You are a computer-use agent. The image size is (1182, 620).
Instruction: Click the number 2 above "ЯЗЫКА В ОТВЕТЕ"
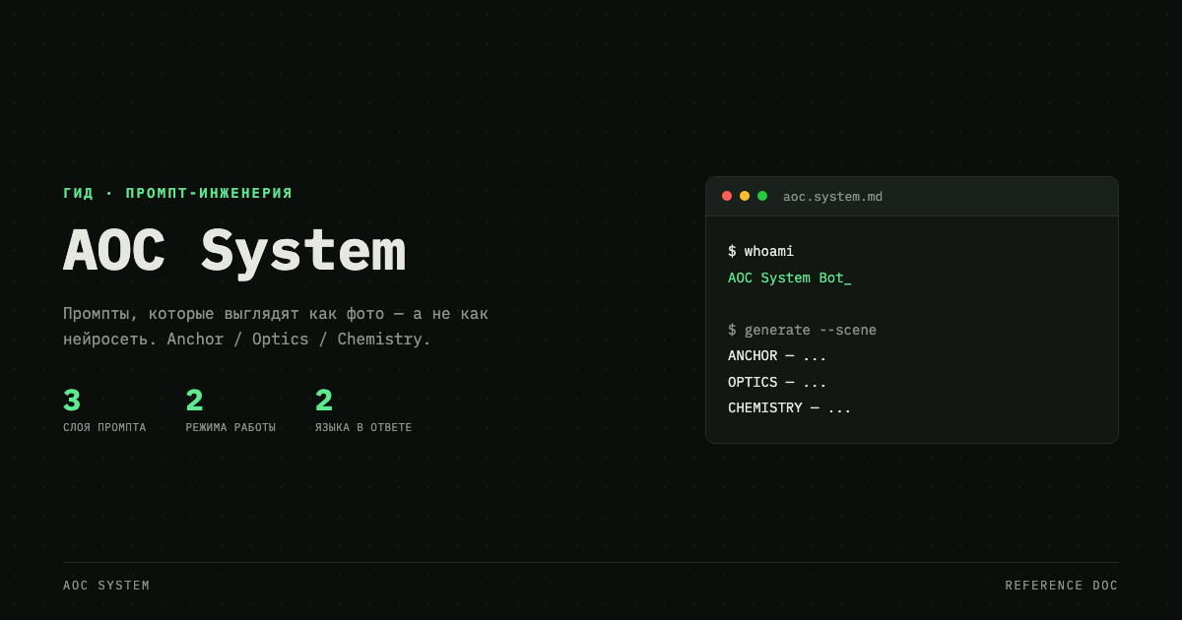point(324,401)
